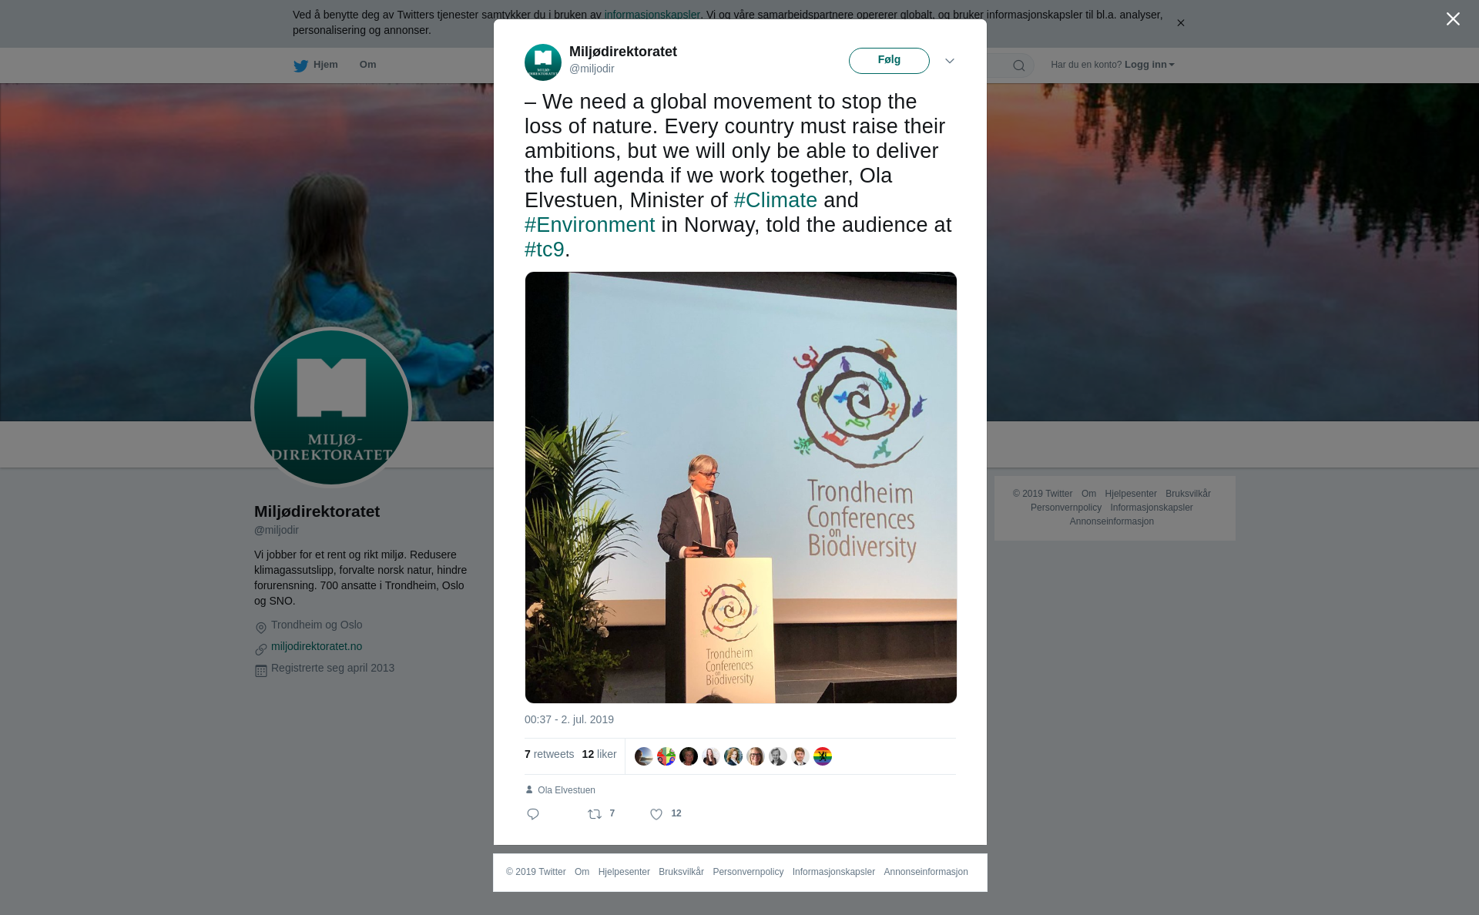Click the Twitter bird Hjem icon
1479x915 pixels.
click(x=300, y=65)
